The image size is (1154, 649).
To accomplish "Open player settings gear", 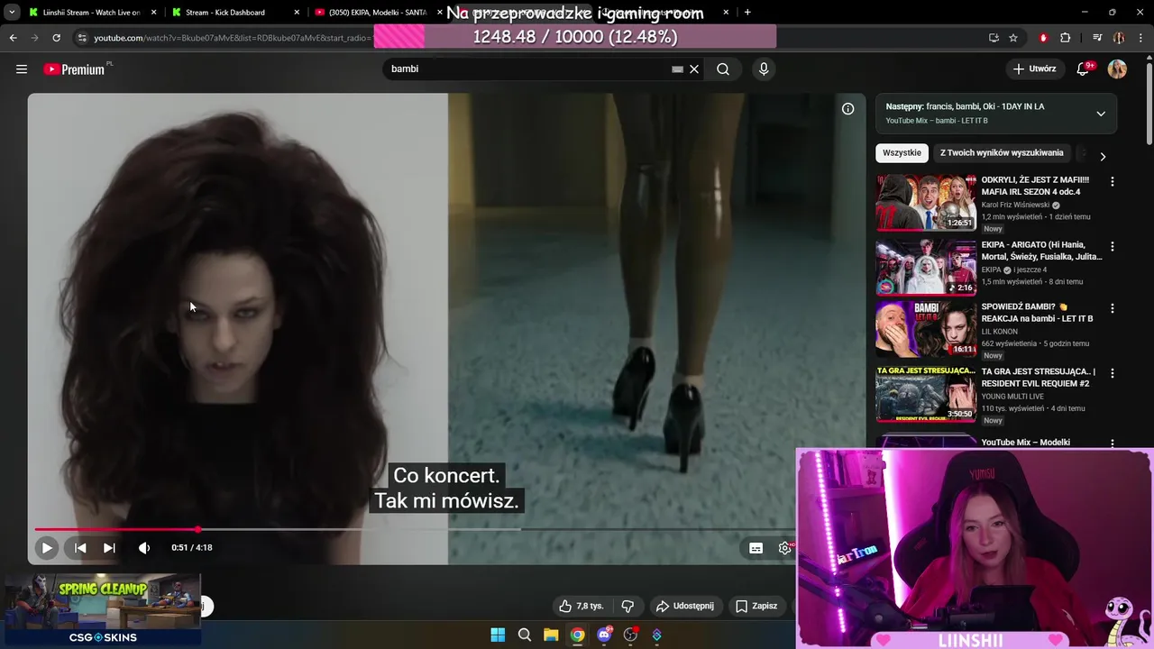I will (x=785, y=547).
